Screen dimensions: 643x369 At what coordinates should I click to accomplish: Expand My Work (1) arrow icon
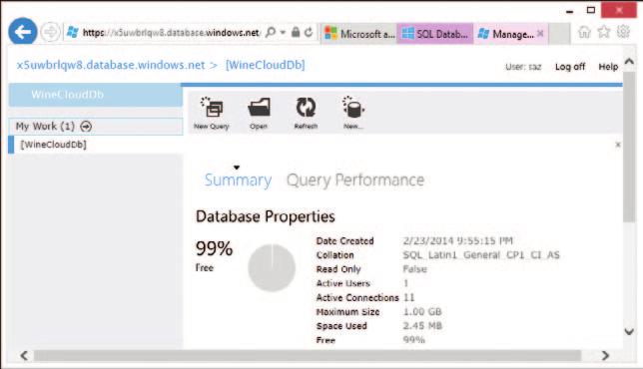86,126
